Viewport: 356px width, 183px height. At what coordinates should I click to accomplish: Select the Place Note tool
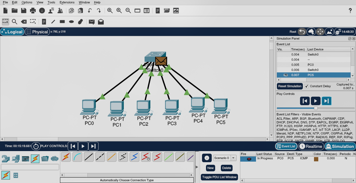pos(44,22)
